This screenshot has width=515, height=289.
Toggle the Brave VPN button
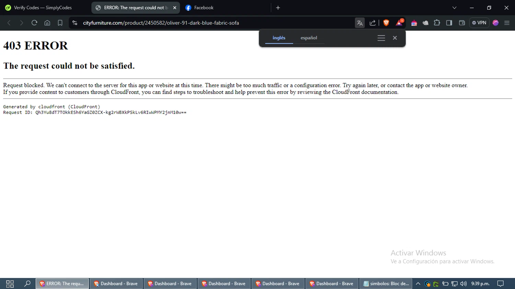(x=479, y=23)
